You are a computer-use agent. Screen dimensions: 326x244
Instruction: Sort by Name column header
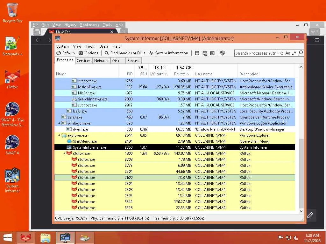click(x=87, y=71)
